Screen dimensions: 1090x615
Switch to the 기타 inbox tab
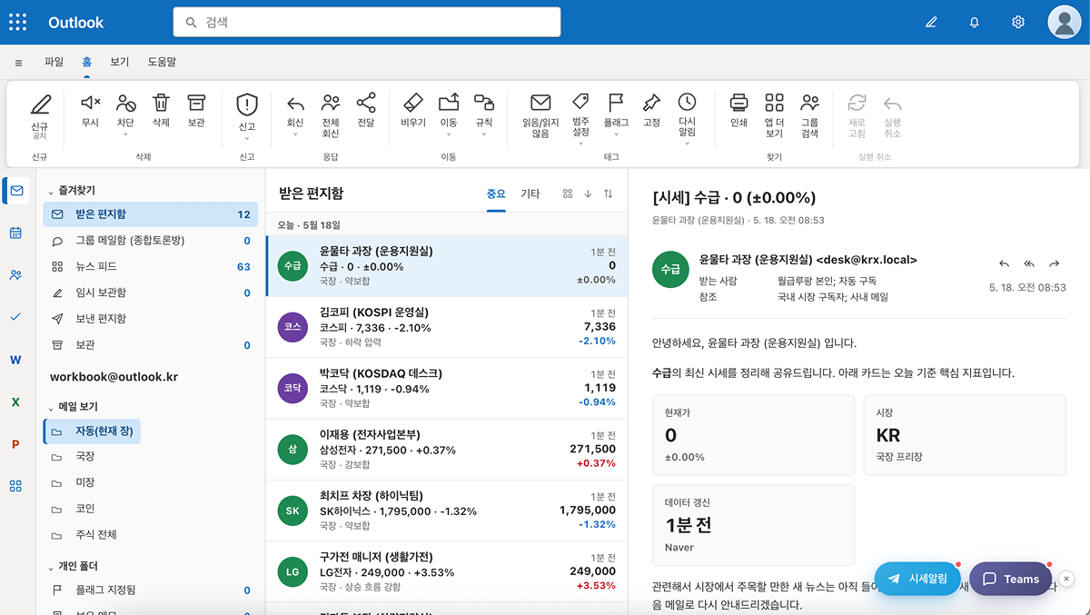click(530, 193)
